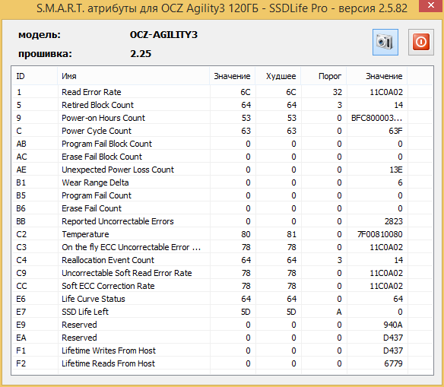Click ID cell BB
444x387 pixels.
click(x=21, y=221)
